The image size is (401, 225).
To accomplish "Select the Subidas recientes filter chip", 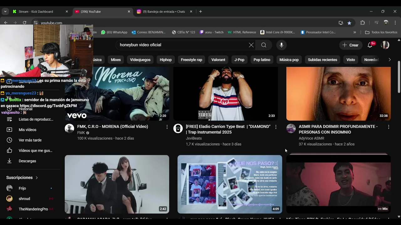I will click(x=322, y=60).
